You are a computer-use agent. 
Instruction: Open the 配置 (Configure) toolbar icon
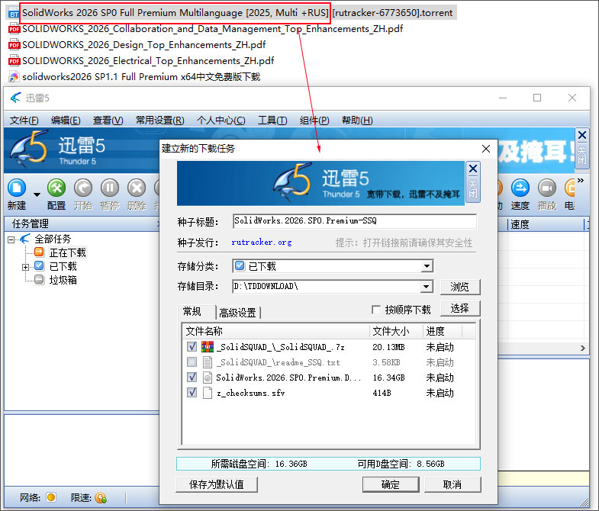(56, 188)
